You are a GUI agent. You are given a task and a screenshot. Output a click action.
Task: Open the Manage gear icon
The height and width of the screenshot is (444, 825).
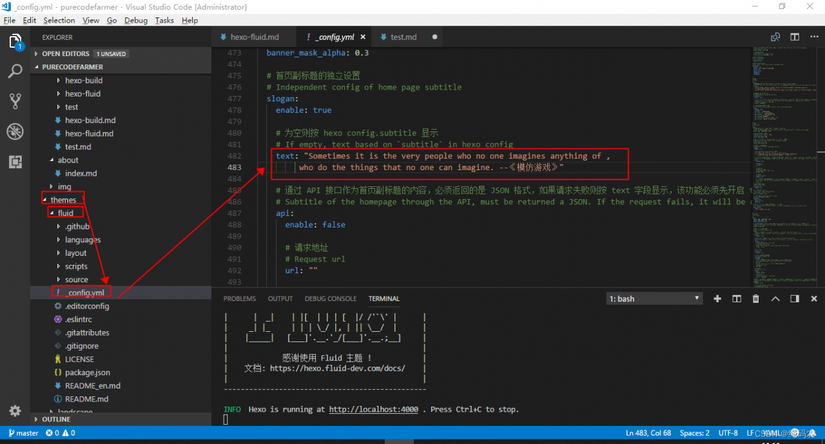tap(15, 410)
